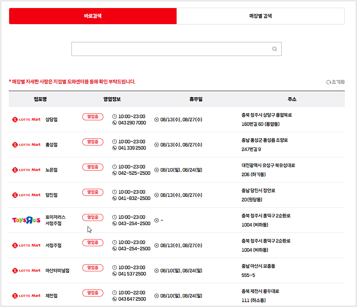Image resolution: width=357 pixels, height=307 pixels.
Task: Click the phone icon beside 041 537 2500
Action: (x=115, y=274)
